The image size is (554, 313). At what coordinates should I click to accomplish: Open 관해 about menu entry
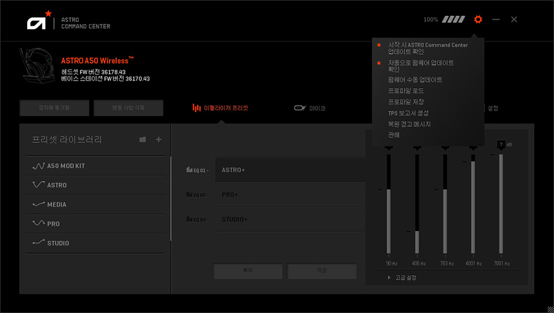[394, 135]
